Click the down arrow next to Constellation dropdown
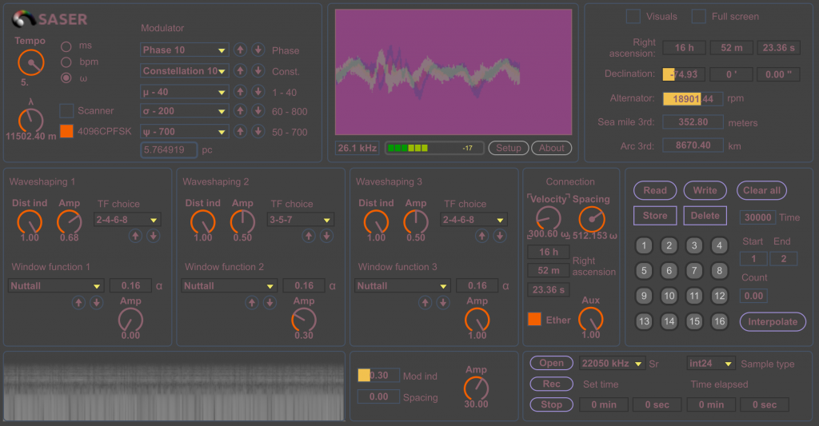The image size is (819, 426). pos(258,70)
